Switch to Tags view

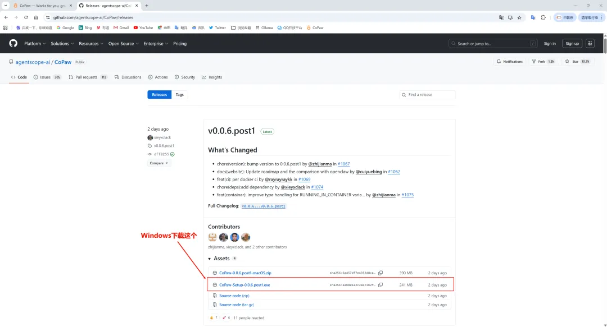[180, 95]
